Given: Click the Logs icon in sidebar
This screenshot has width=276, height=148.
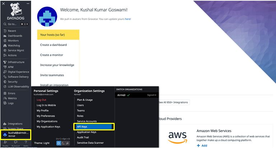Looking at the screenshot, I should pos(5,103).
